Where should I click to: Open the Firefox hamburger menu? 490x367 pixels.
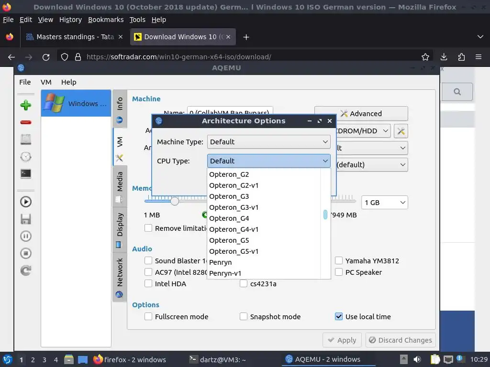pyautogui.click(x=479, y=57)
